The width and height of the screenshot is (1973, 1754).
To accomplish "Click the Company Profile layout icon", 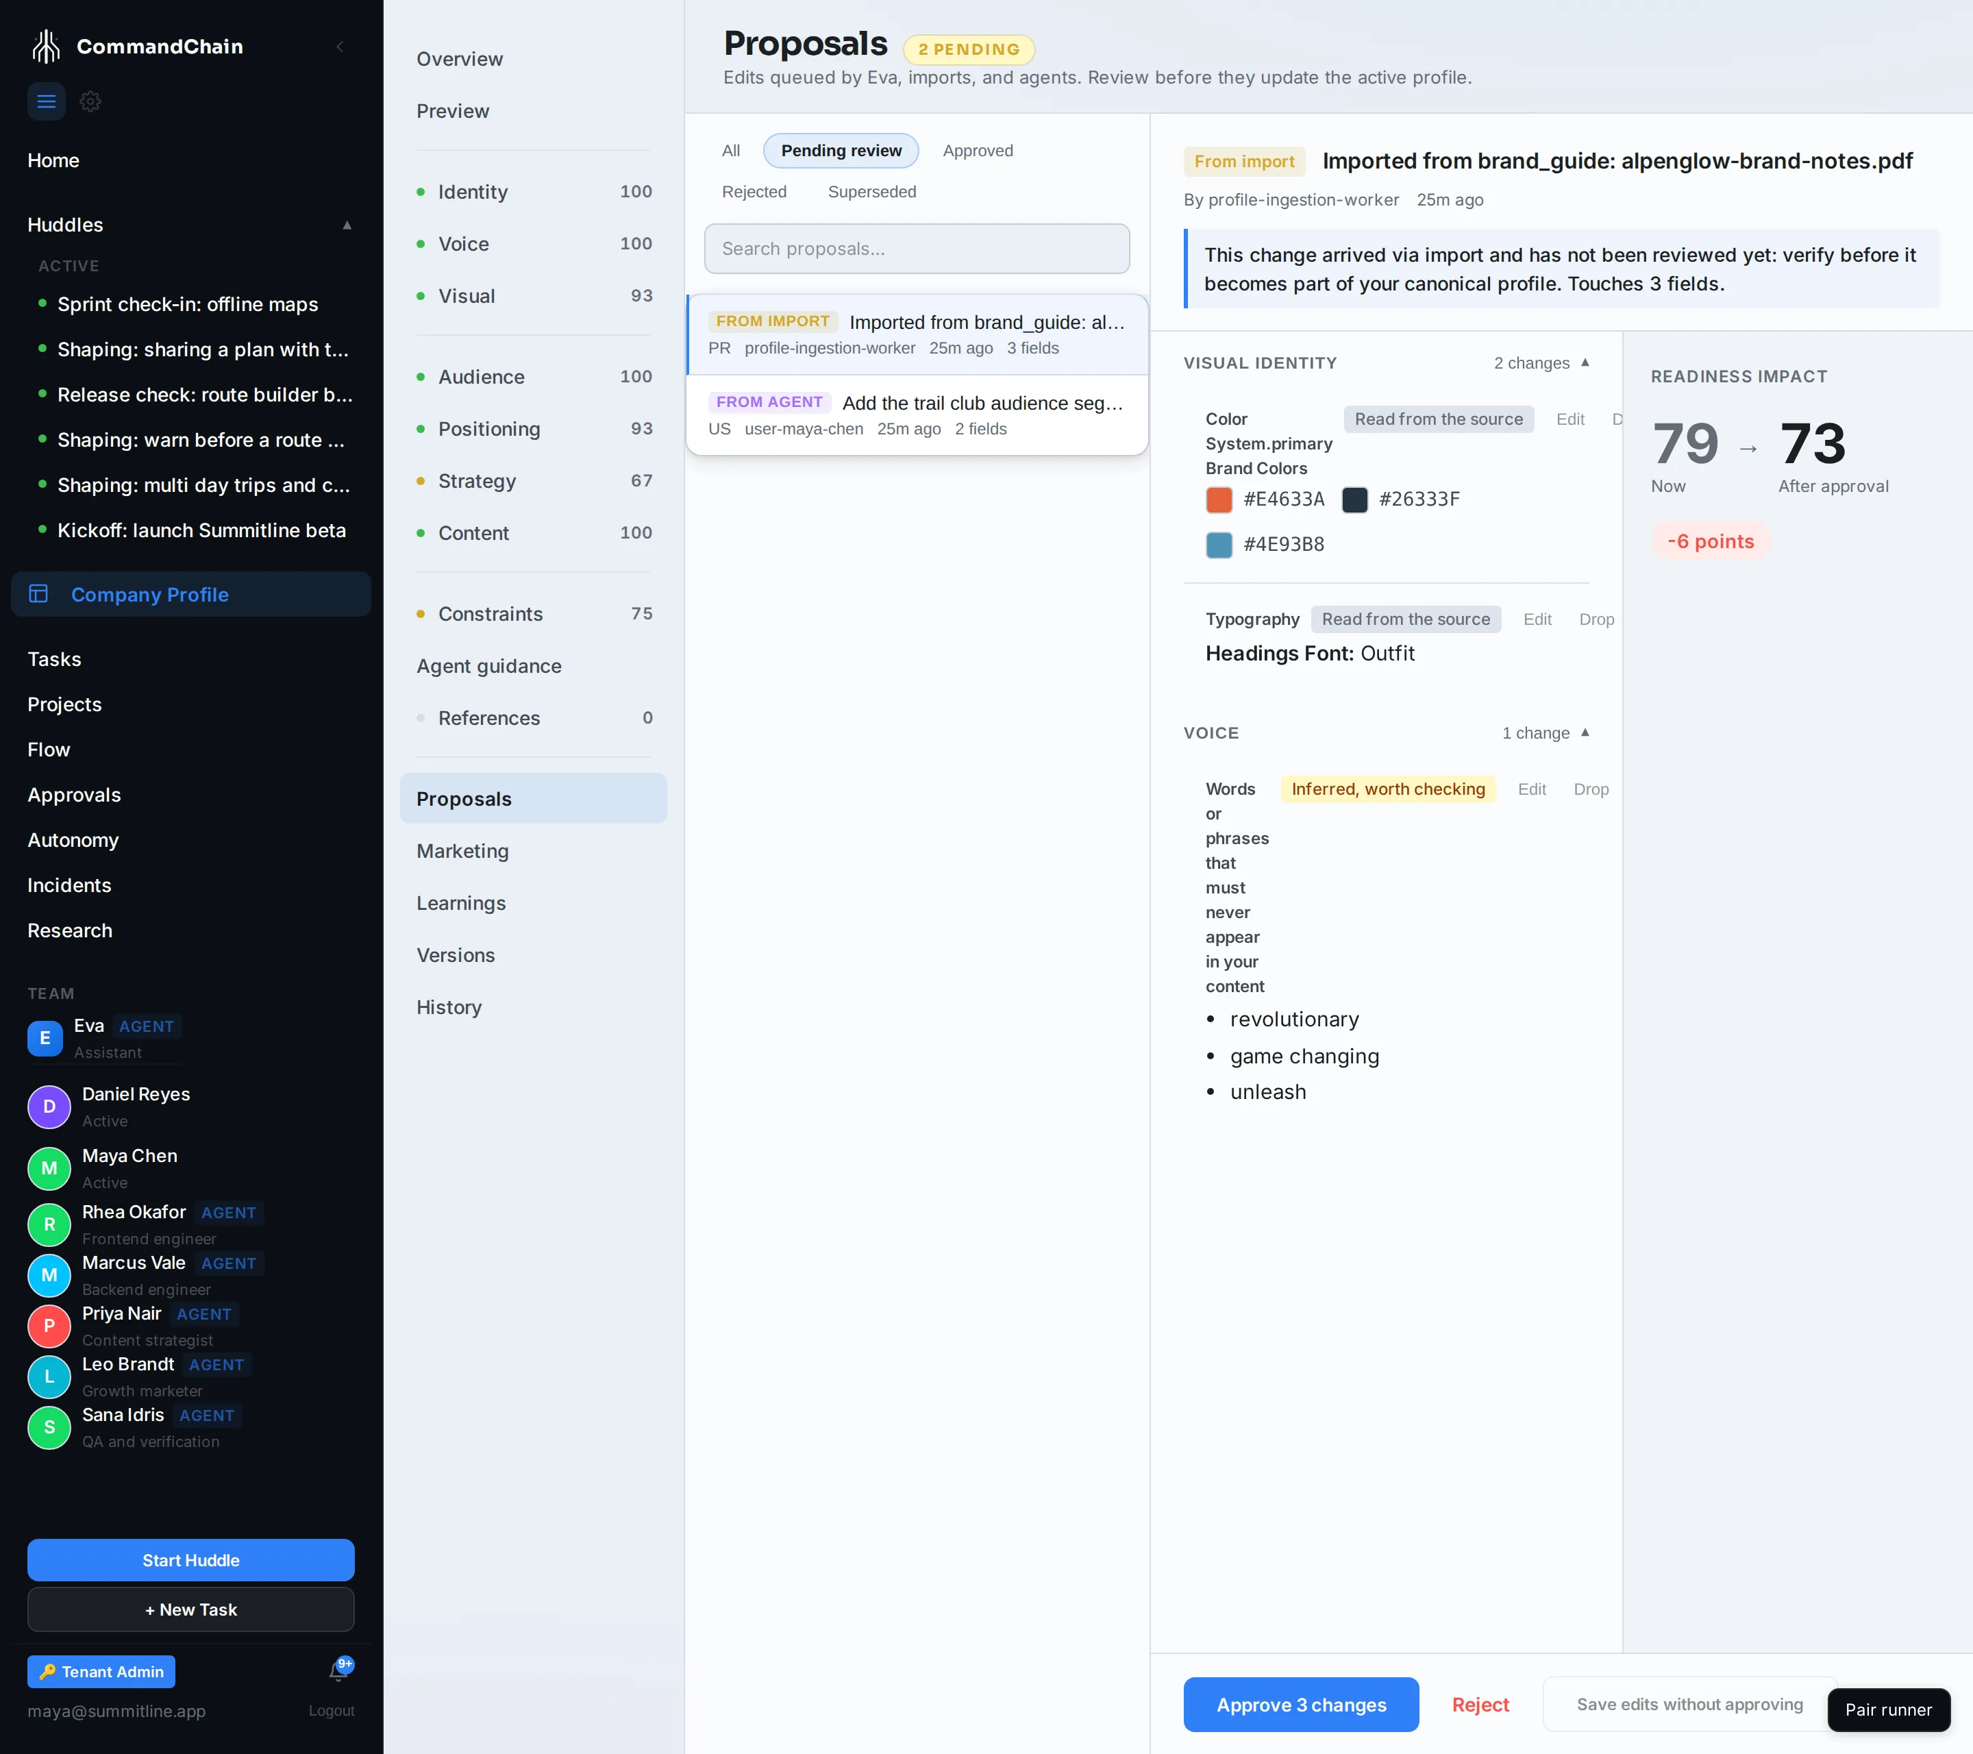I will (38, 593).
